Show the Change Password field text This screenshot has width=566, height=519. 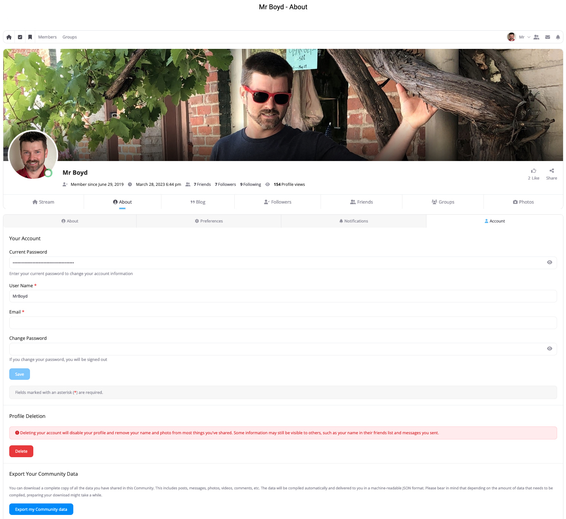point(549,349)
